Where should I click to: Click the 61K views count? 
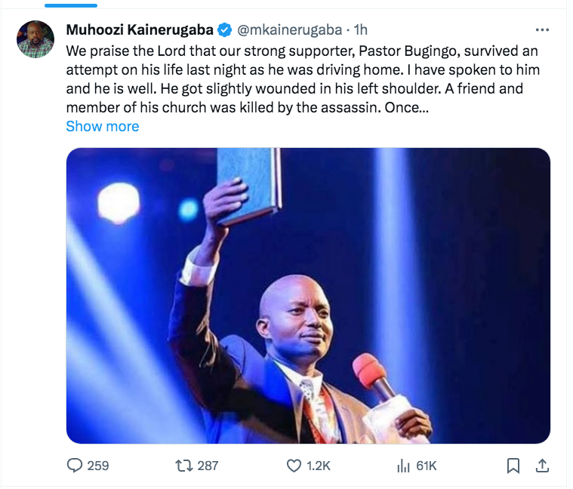point(427,466)
